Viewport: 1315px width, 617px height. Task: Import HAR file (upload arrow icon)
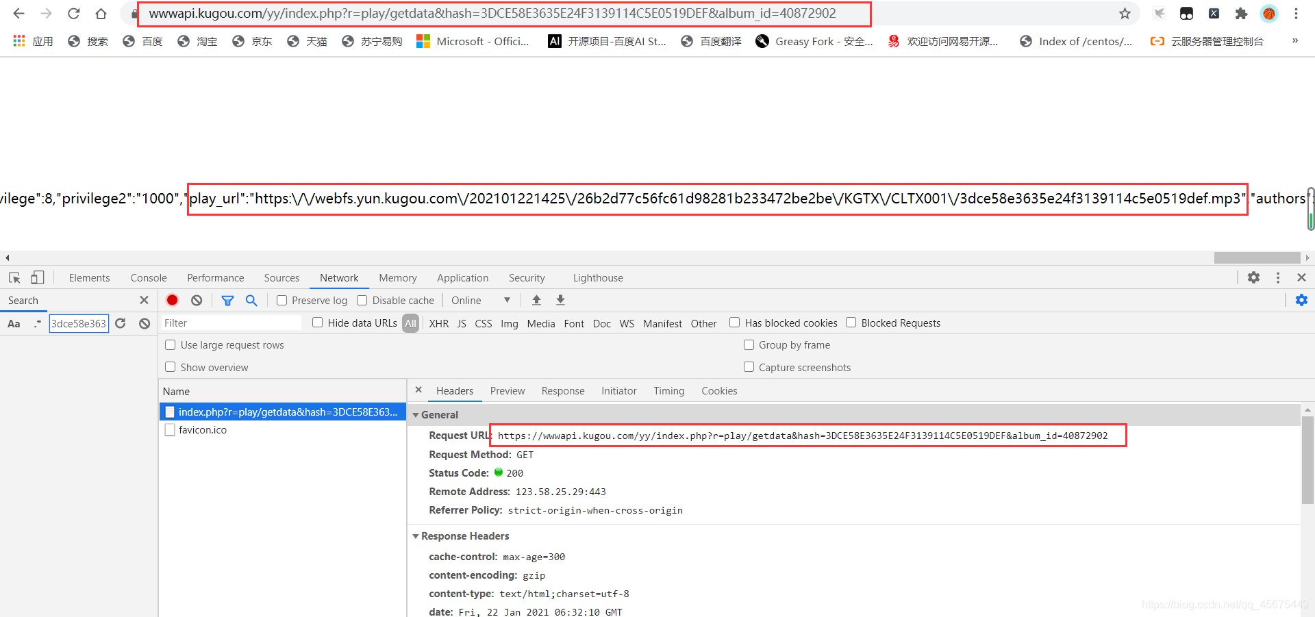pos(537,300)
